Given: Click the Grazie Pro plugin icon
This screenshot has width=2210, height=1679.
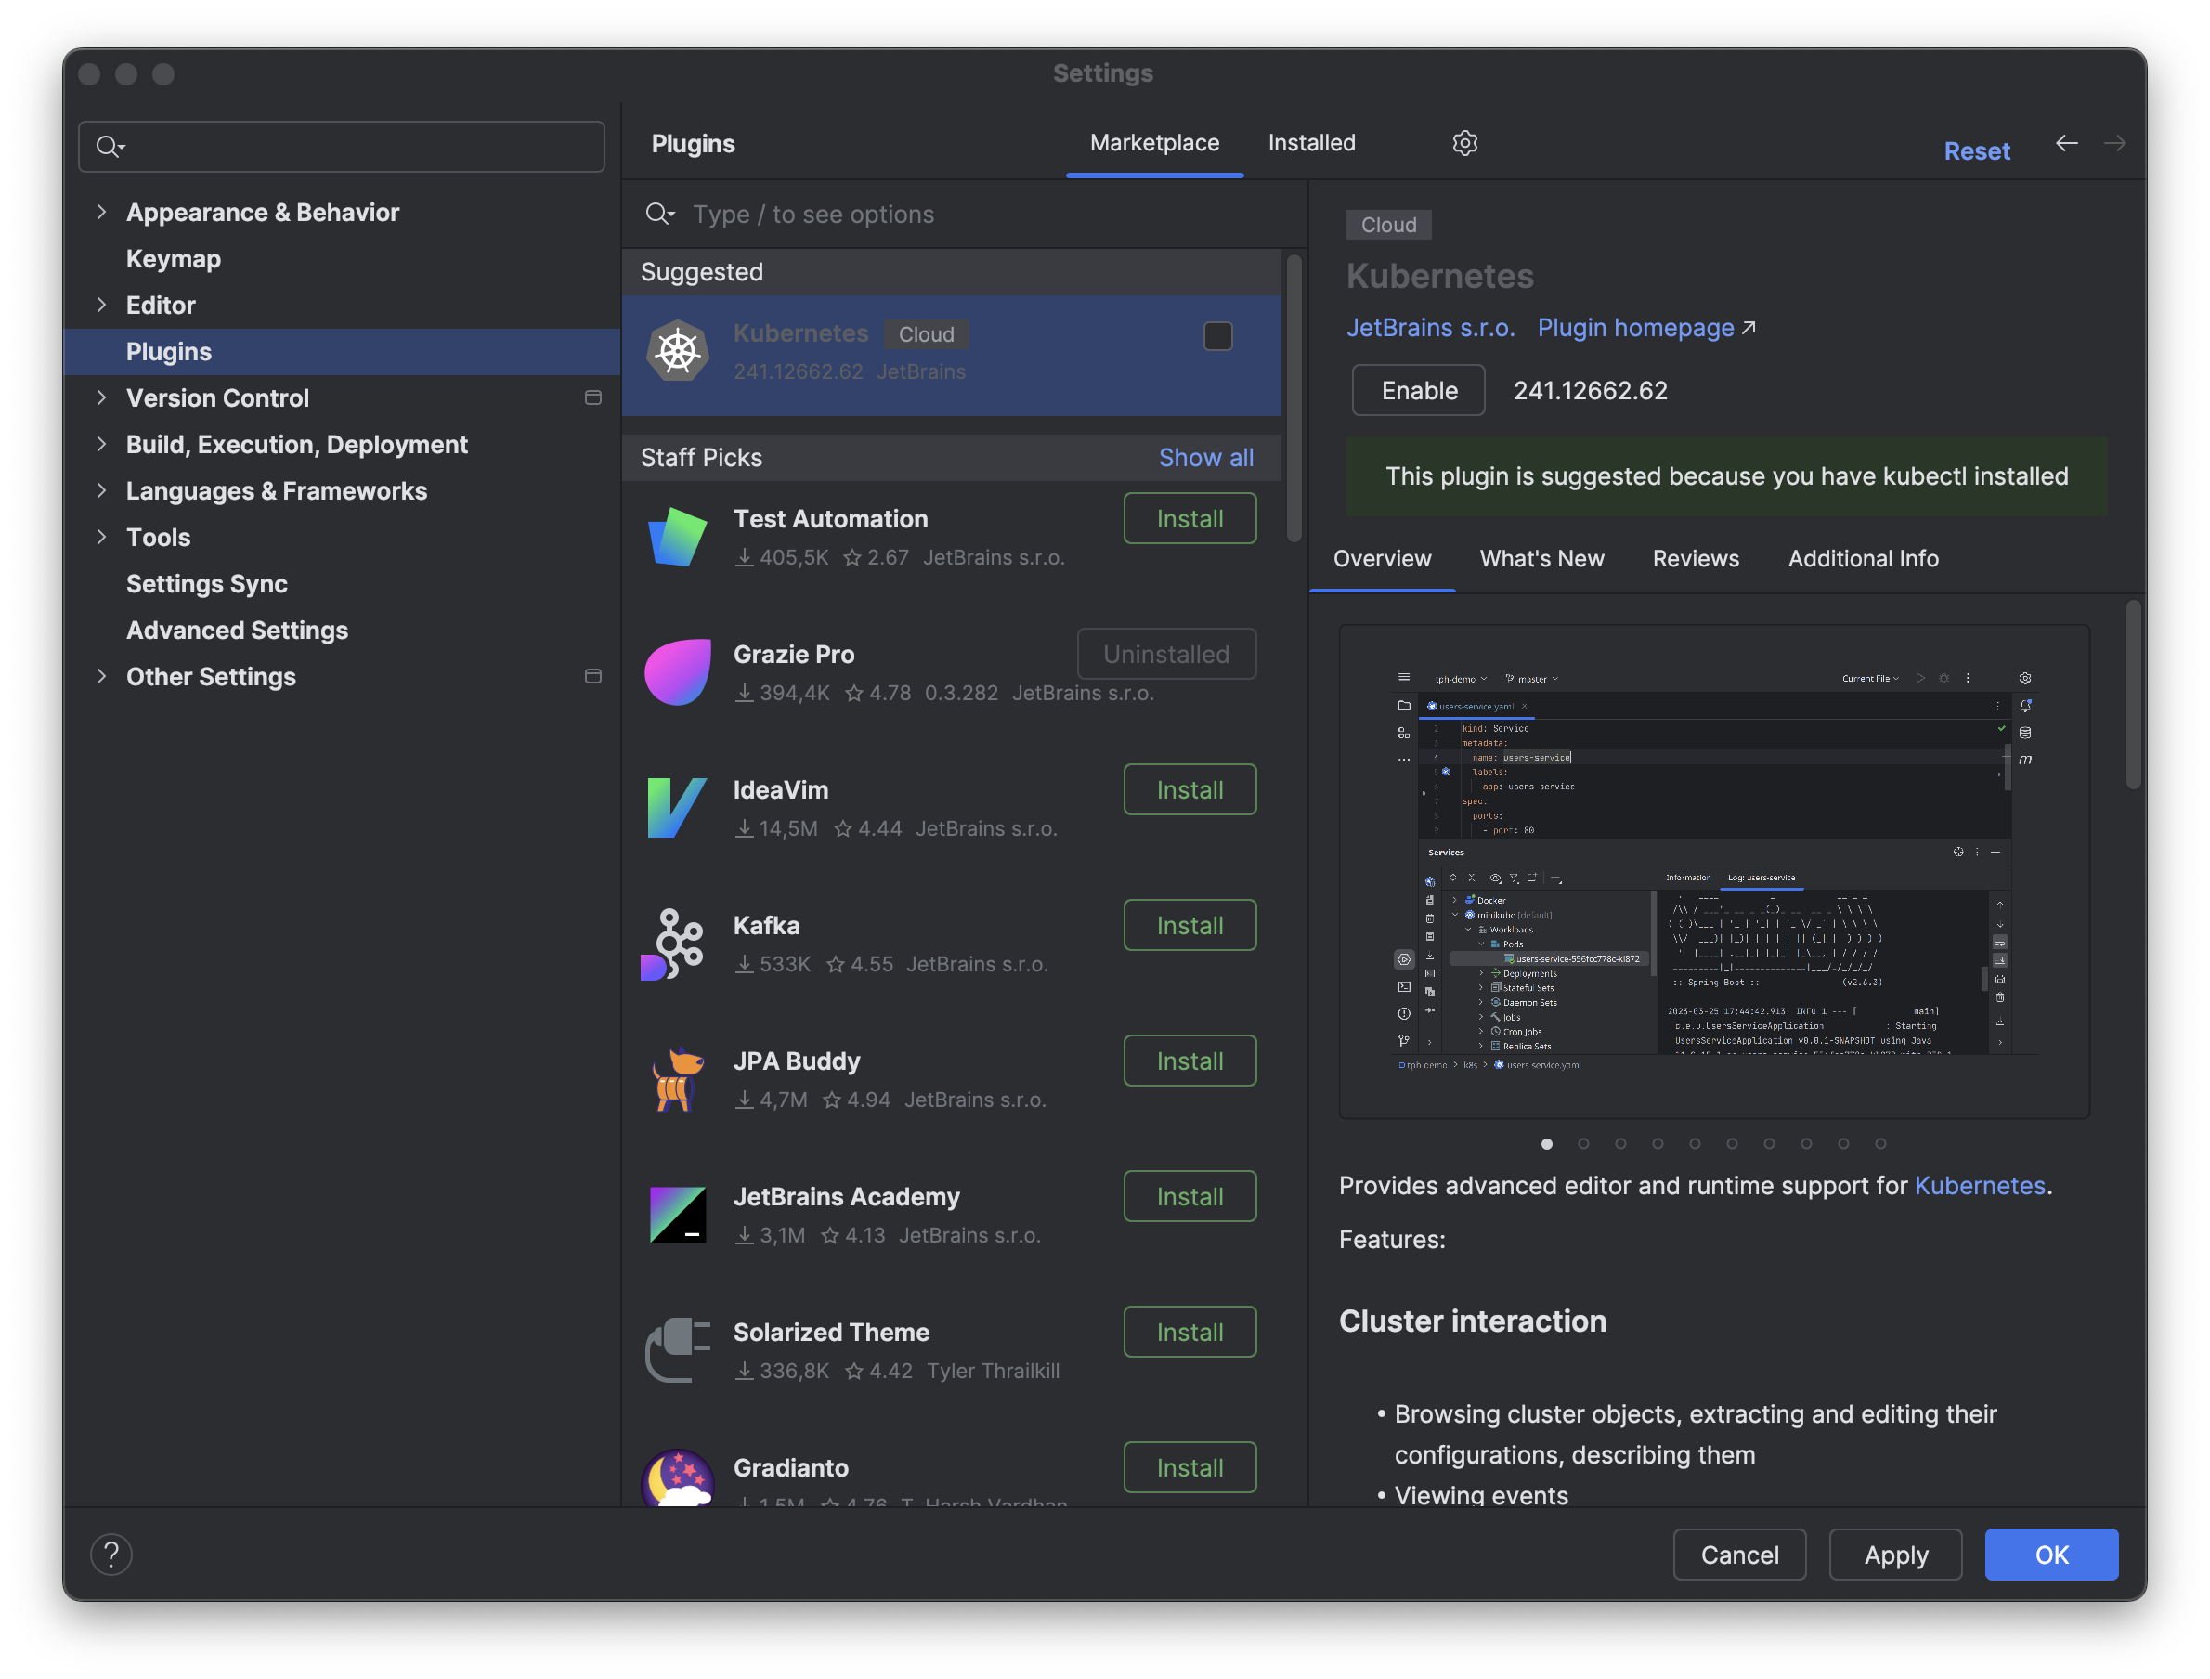Looking at the screenshot, I should pos(677,672).
